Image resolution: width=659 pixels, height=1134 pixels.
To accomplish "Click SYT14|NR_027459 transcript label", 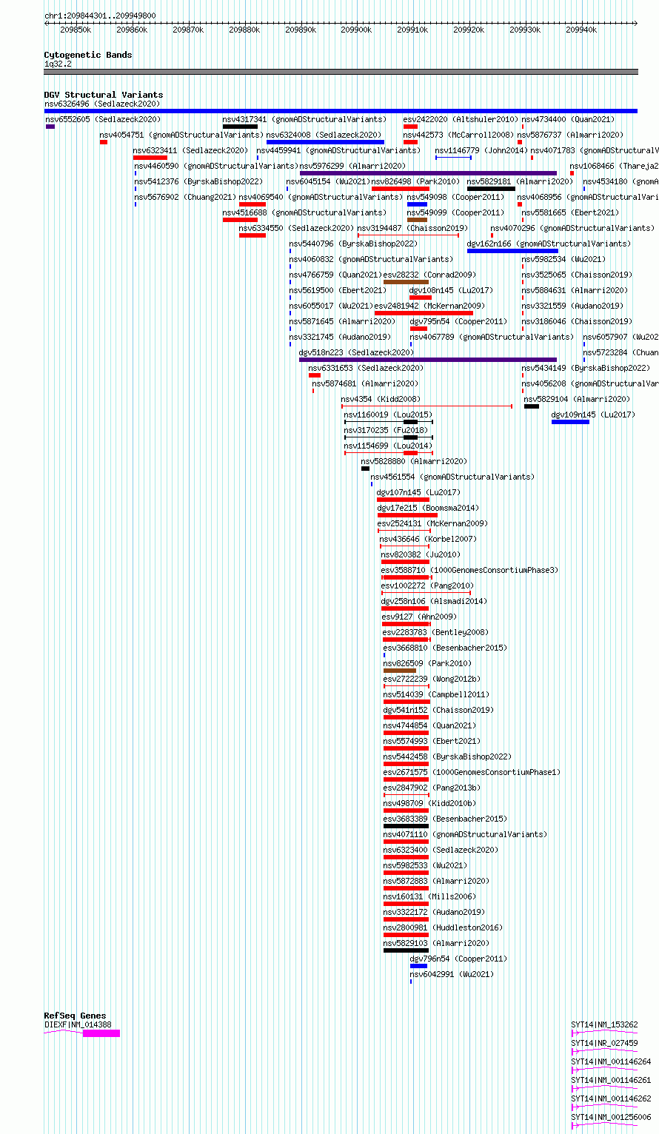I will pyautogui.click(x=604, y=1043).
